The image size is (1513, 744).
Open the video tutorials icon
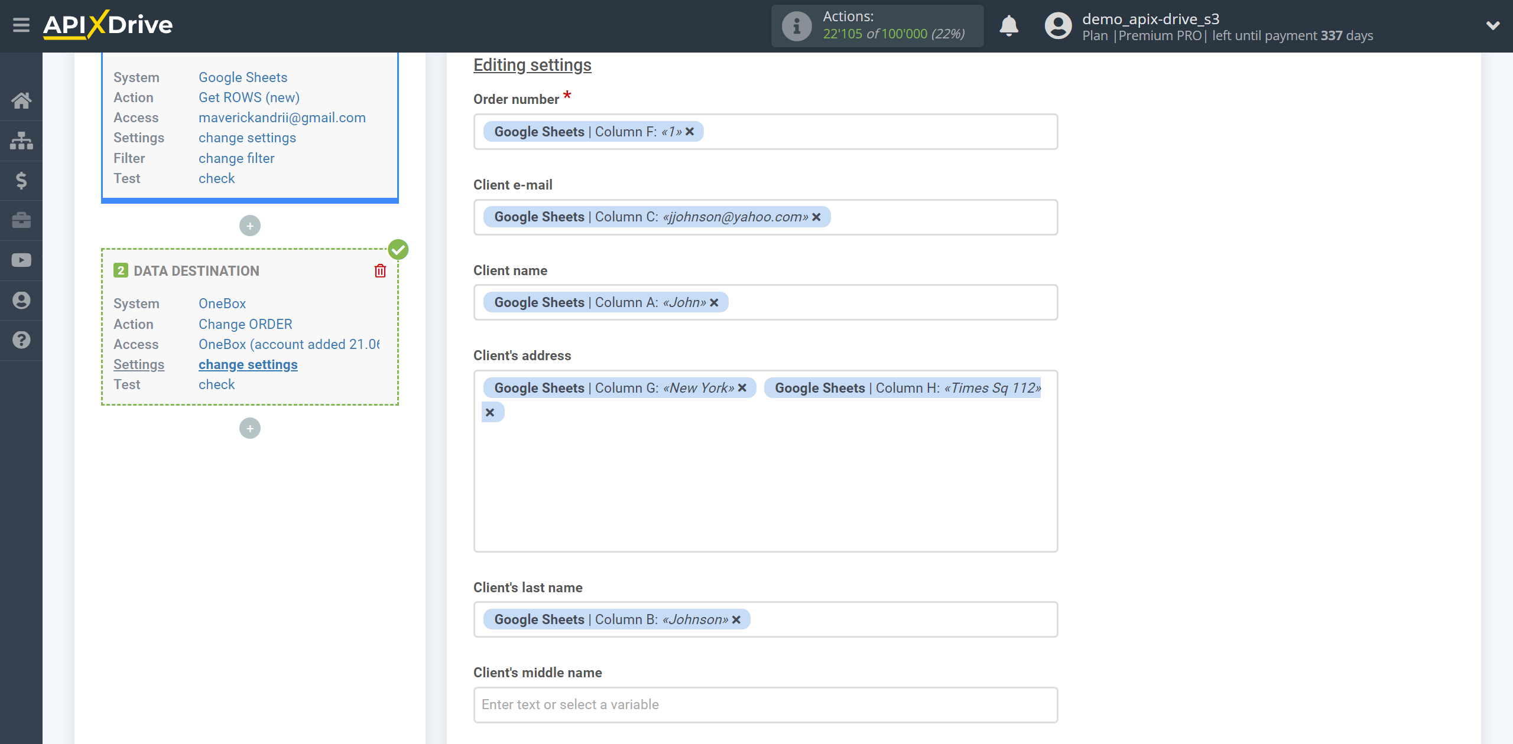(x=21, y=260)
